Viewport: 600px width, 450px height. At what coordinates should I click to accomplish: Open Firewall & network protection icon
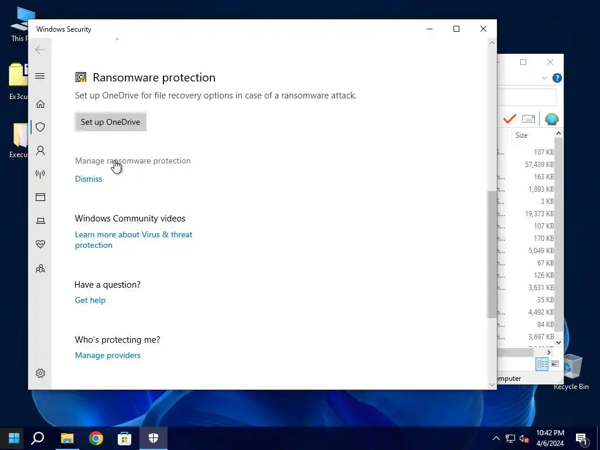[x=40, y=174]
